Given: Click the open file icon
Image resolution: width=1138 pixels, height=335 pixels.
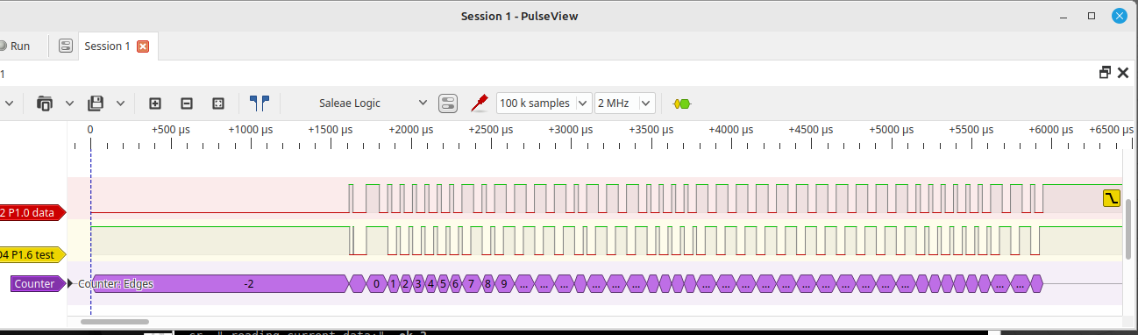Looking at the screenshot, I should pyautogui.click(x=45, y=103).
